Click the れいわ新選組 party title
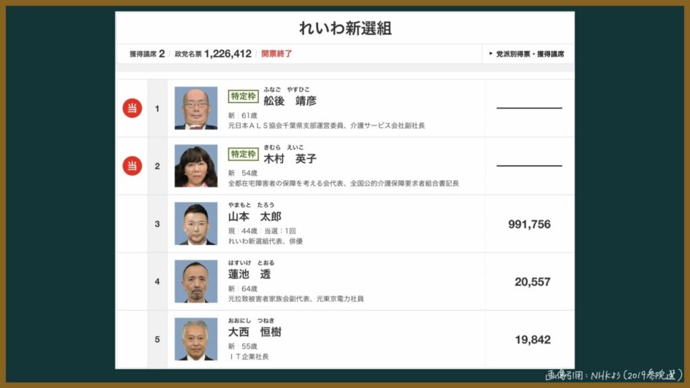This screenshot has height=388, width=690. tap(345, 28)
